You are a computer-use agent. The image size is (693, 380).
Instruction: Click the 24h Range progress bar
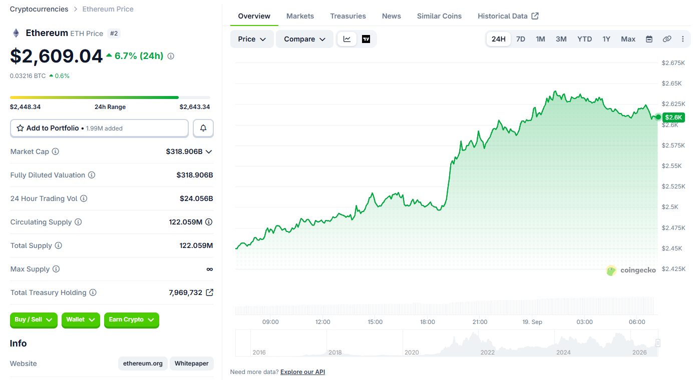point(110,97)
